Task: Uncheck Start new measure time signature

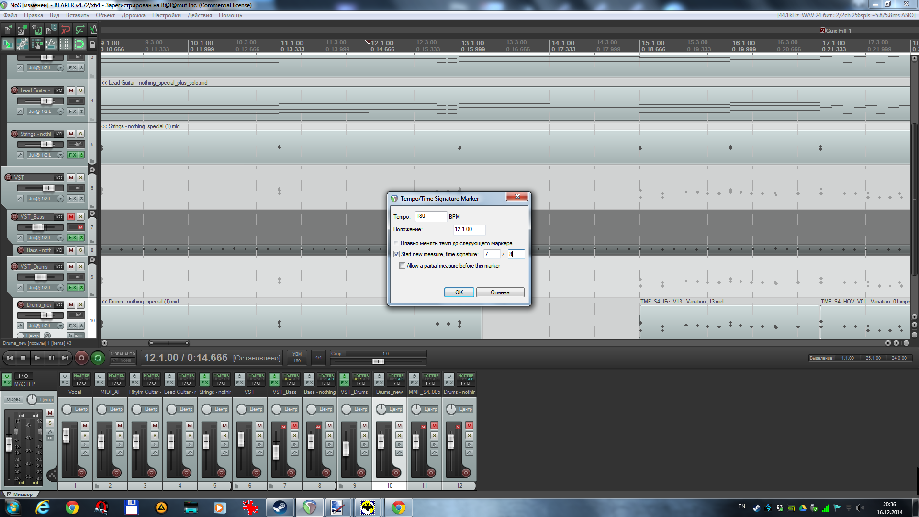Action: click(x=396, y=254)
